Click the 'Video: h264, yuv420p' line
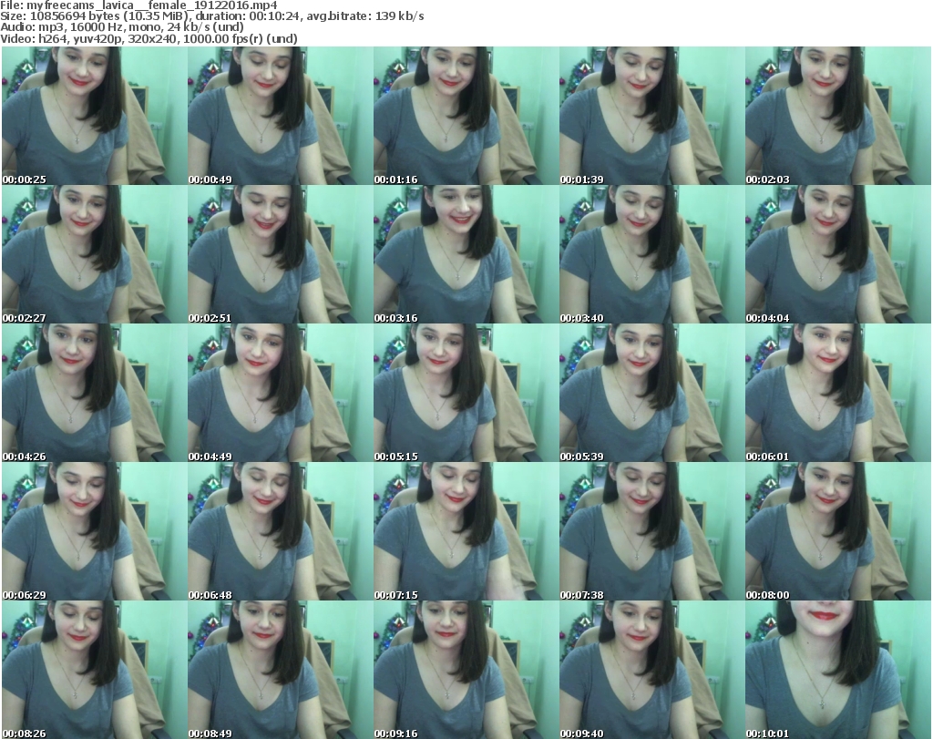933x739 pixels. (x=149, y=38)
